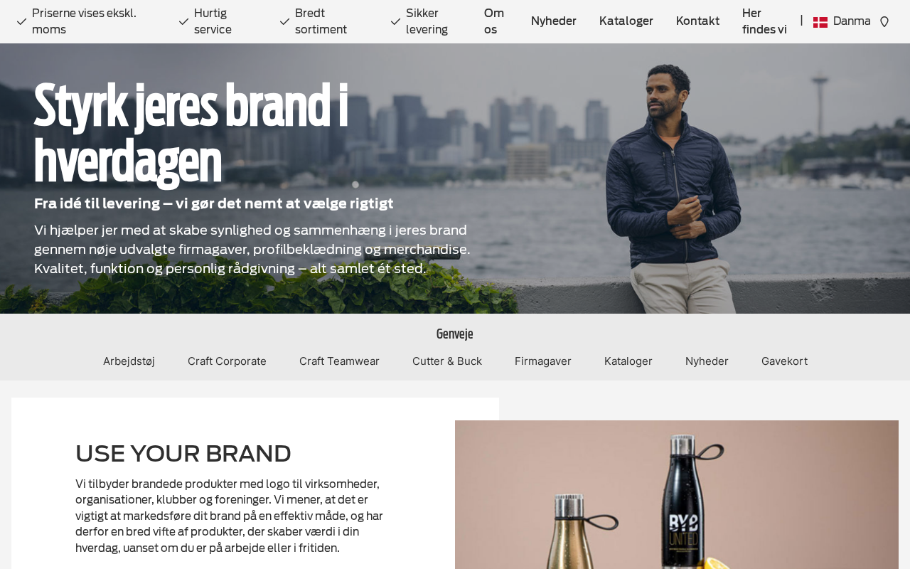
Task: Click the Gavekort shortcut link
Action: pos(784,361)
